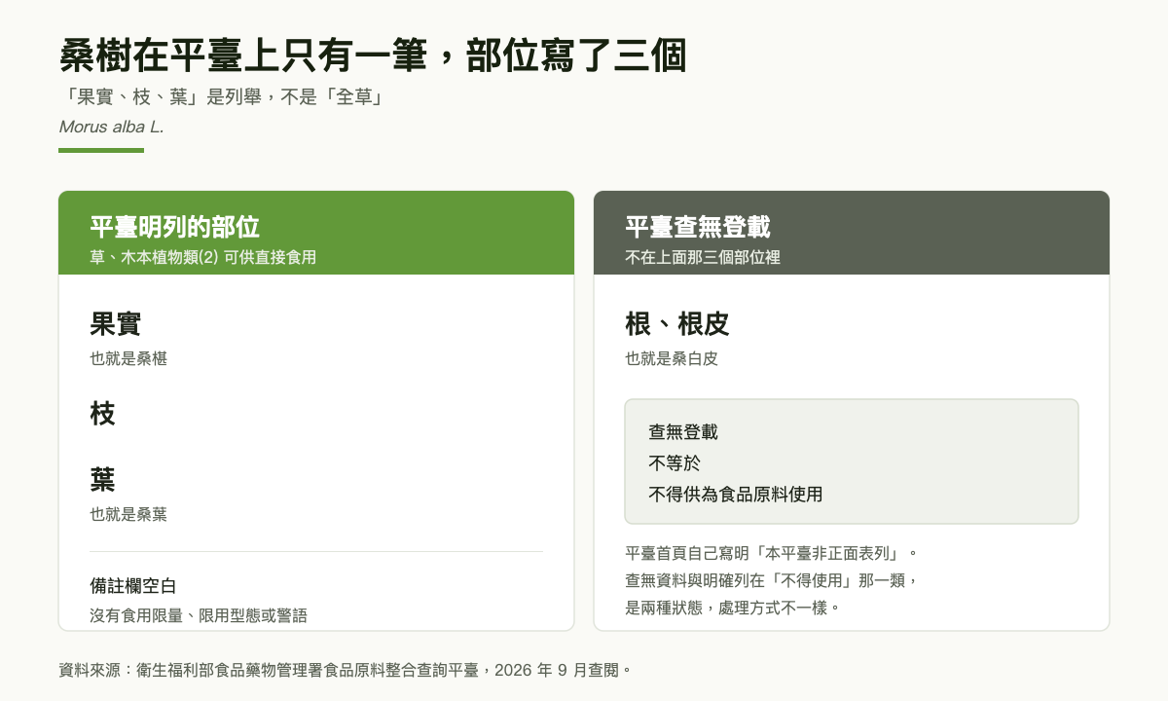The image size is (1168, 701).
Task: Click the line 平臺首頁自己寫明「本平臺非正面表列」。
Action: click(x=773, y=553)
